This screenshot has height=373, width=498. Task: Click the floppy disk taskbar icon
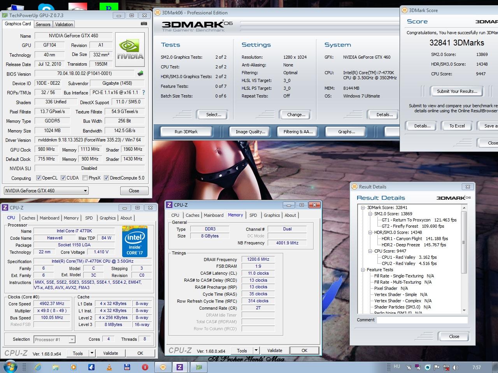pos(127,367)
